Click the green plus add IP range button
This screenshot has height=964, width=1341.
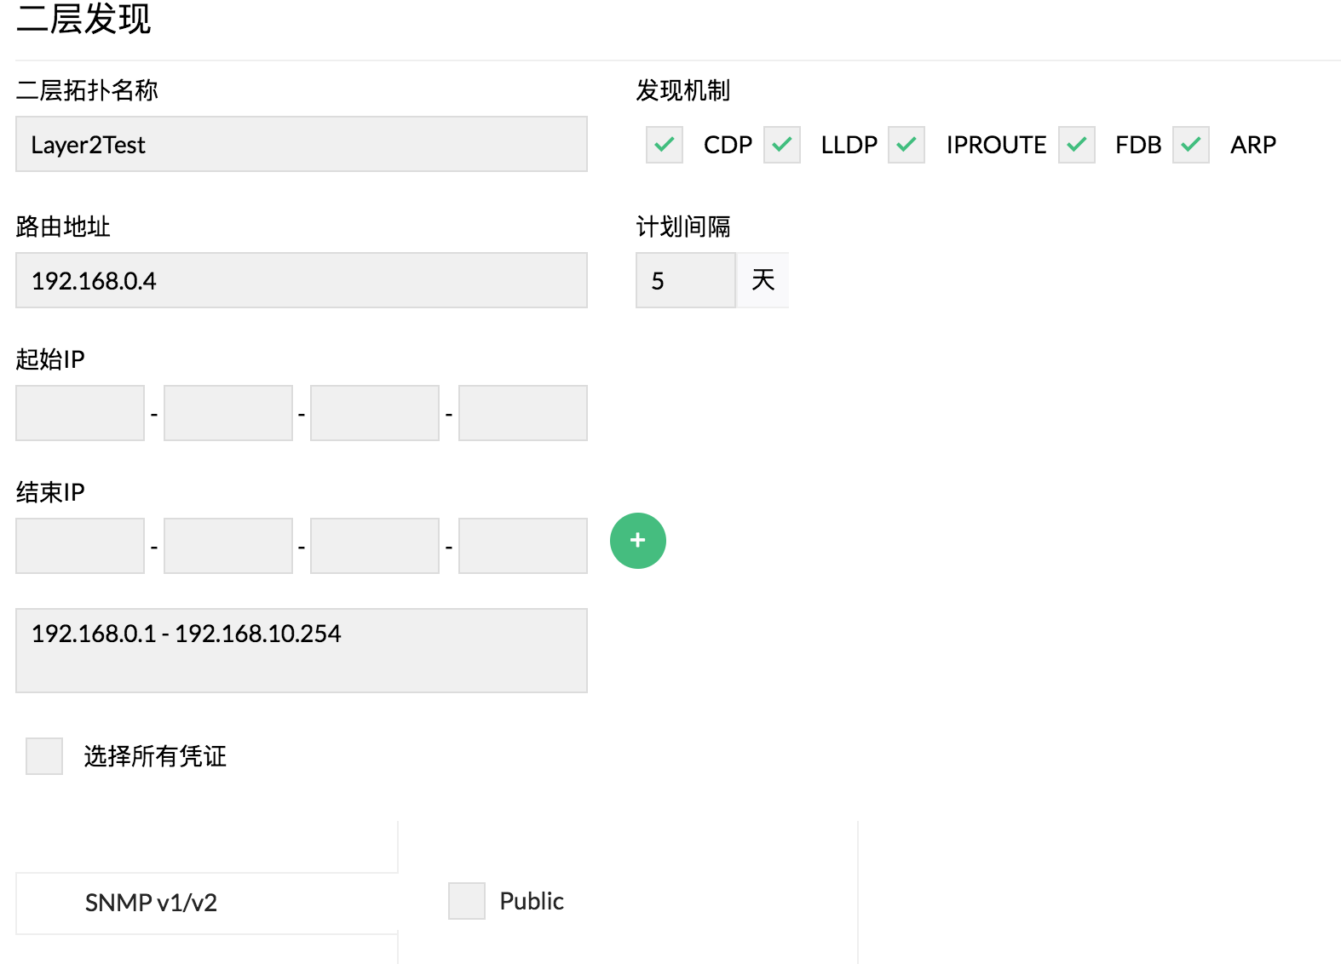tap(637, 541)
